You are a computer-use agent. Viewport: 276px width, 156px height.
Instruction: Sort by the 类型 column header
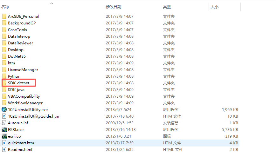167,7
